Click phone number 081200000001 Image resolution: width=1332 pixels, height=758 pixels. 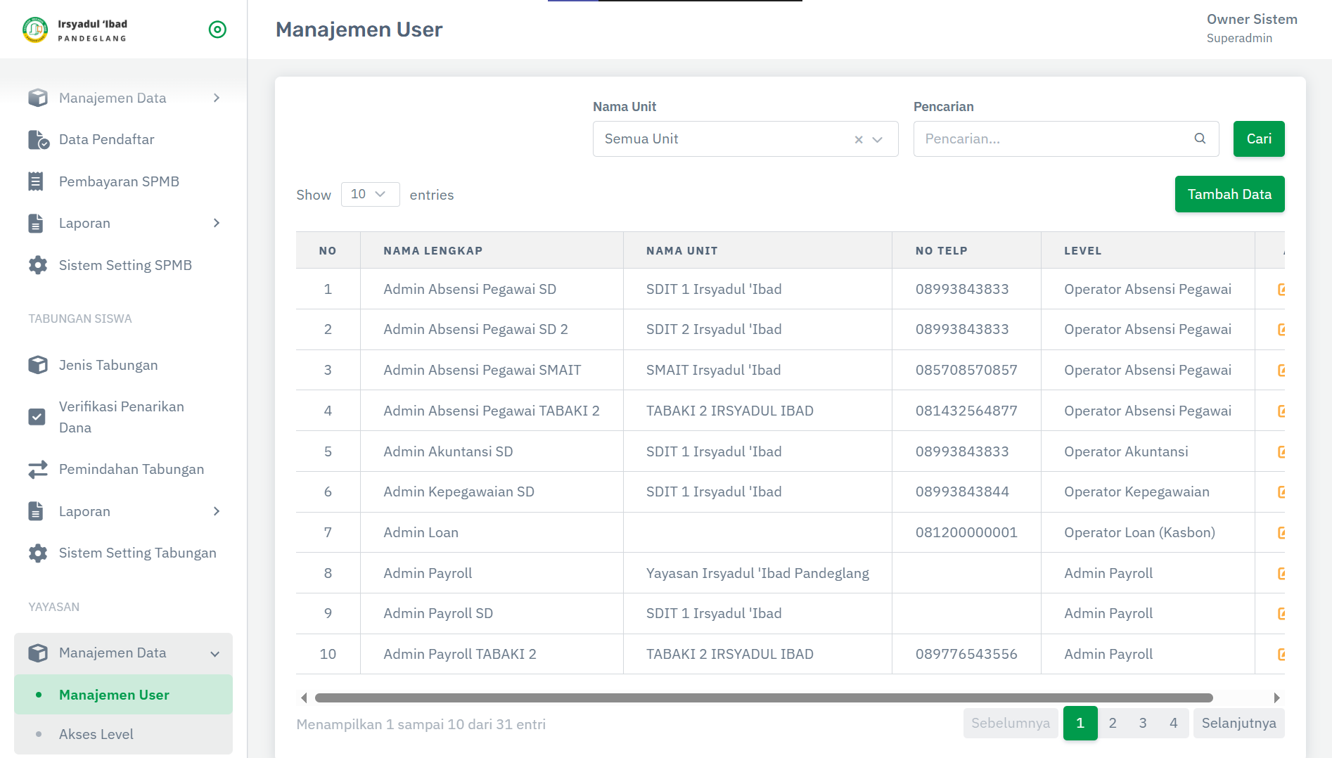[x=966, y=532]
